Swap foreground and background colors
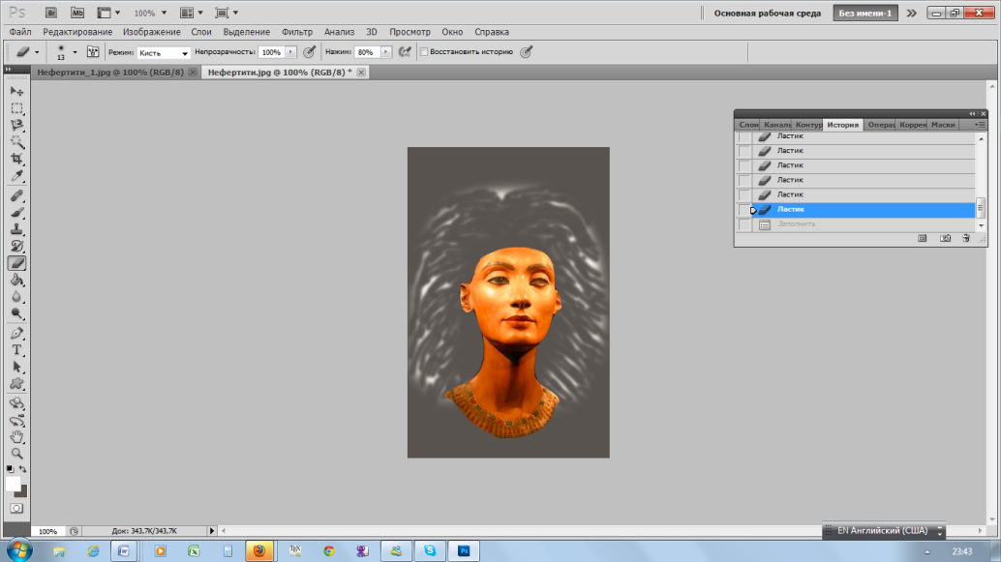The image size is (1001, 562). coord(23,469)
